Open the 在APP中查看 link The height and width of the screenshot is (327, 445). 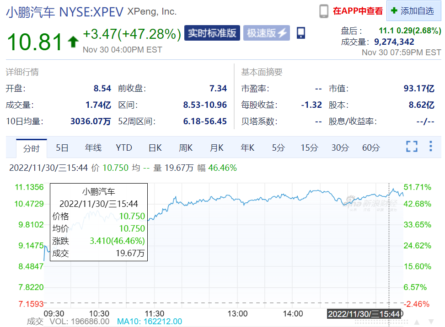click(x=358, y=11)
